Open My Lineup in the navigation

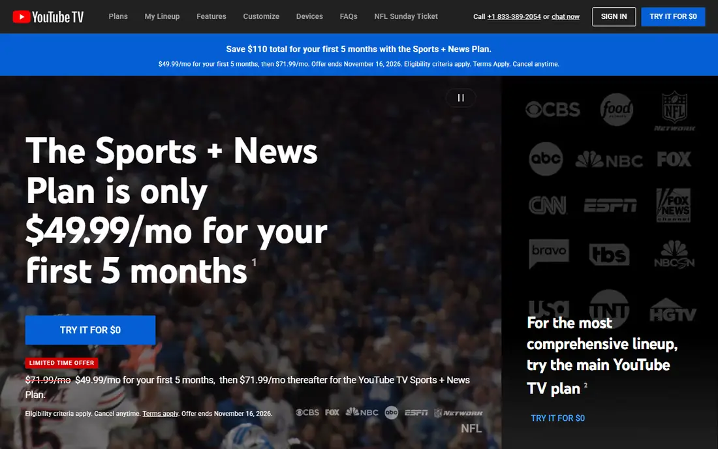coord(162,16)
